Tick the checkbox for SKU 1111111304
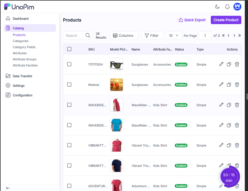This screenshot has width=248, height=191. tap(69, 64)
